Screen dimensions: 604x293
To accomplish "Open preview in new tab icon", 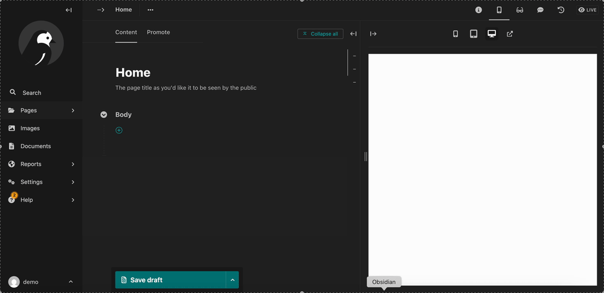I will point(510,34).
